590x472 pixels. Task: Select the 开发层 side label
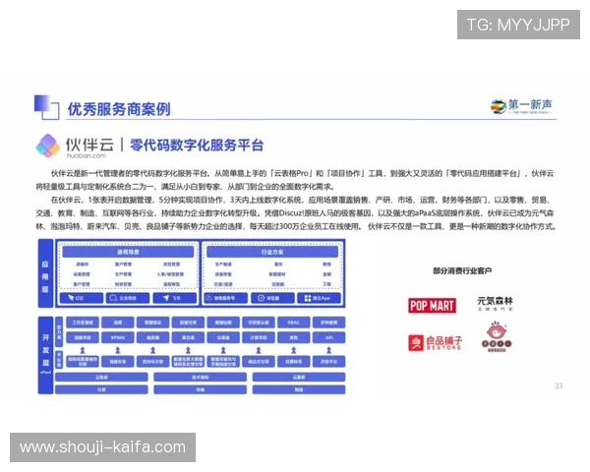(45, 355)
